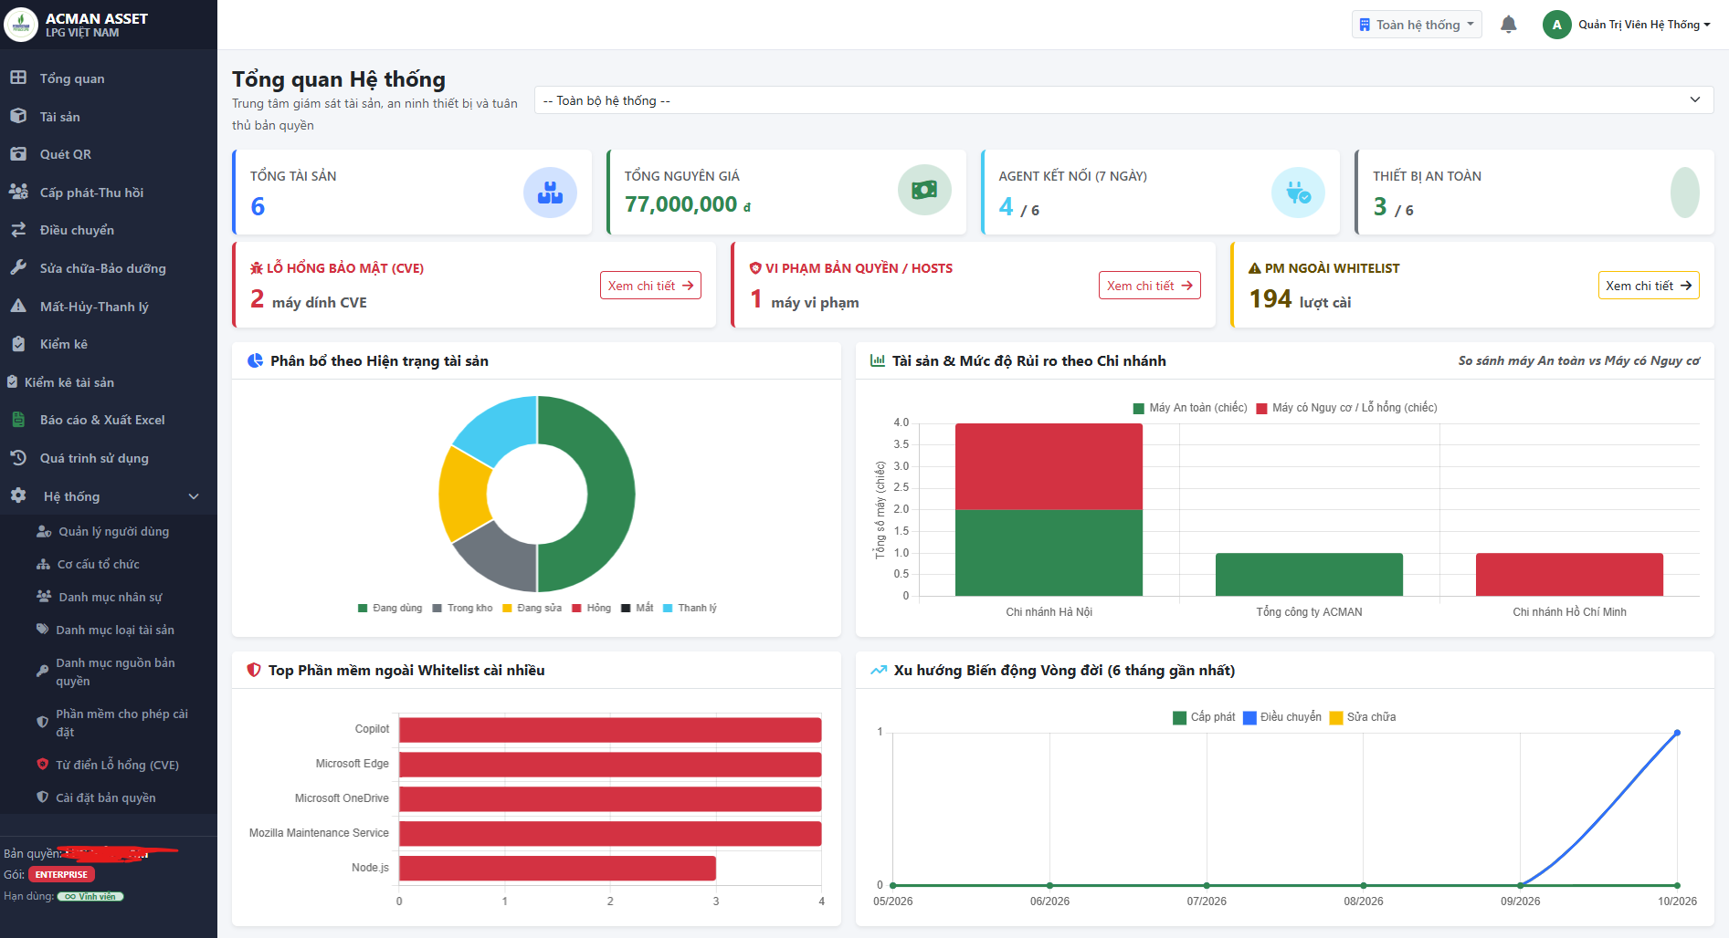Click the Hệ thống gear icon
1729x938 pixels.
click(18, 495)
